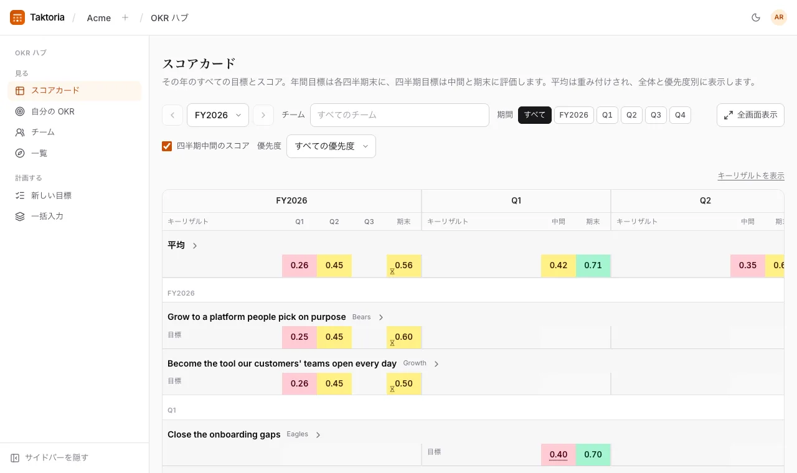The width and height of the screenshot is (797, 473).
Task: Click the OKR ハブ breadcrumb
Action: tap(169, 18)
